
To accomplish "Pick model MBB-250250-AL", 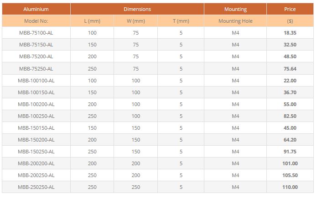I will pyautogui.click(x=36, y=187).
